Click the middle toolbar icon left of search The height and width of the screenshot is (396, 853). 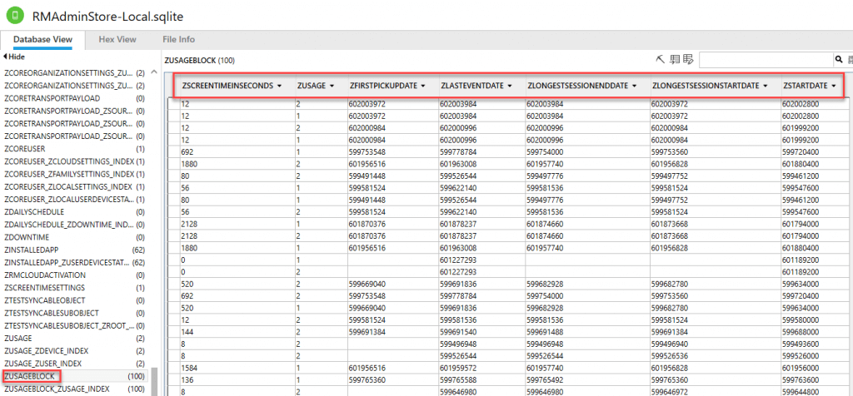click(674, 60)
